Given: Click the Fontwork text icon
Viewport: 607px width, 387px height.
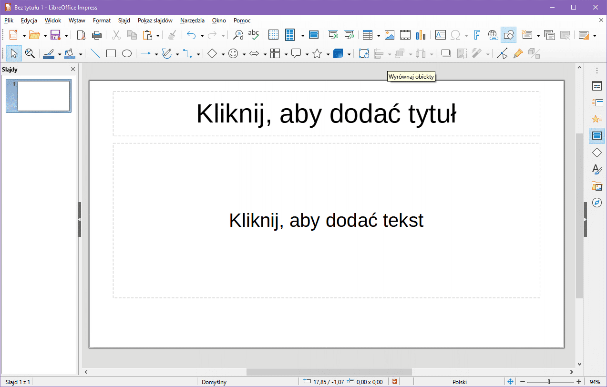Looking at the screenshot, I should (x=477, y=35).
